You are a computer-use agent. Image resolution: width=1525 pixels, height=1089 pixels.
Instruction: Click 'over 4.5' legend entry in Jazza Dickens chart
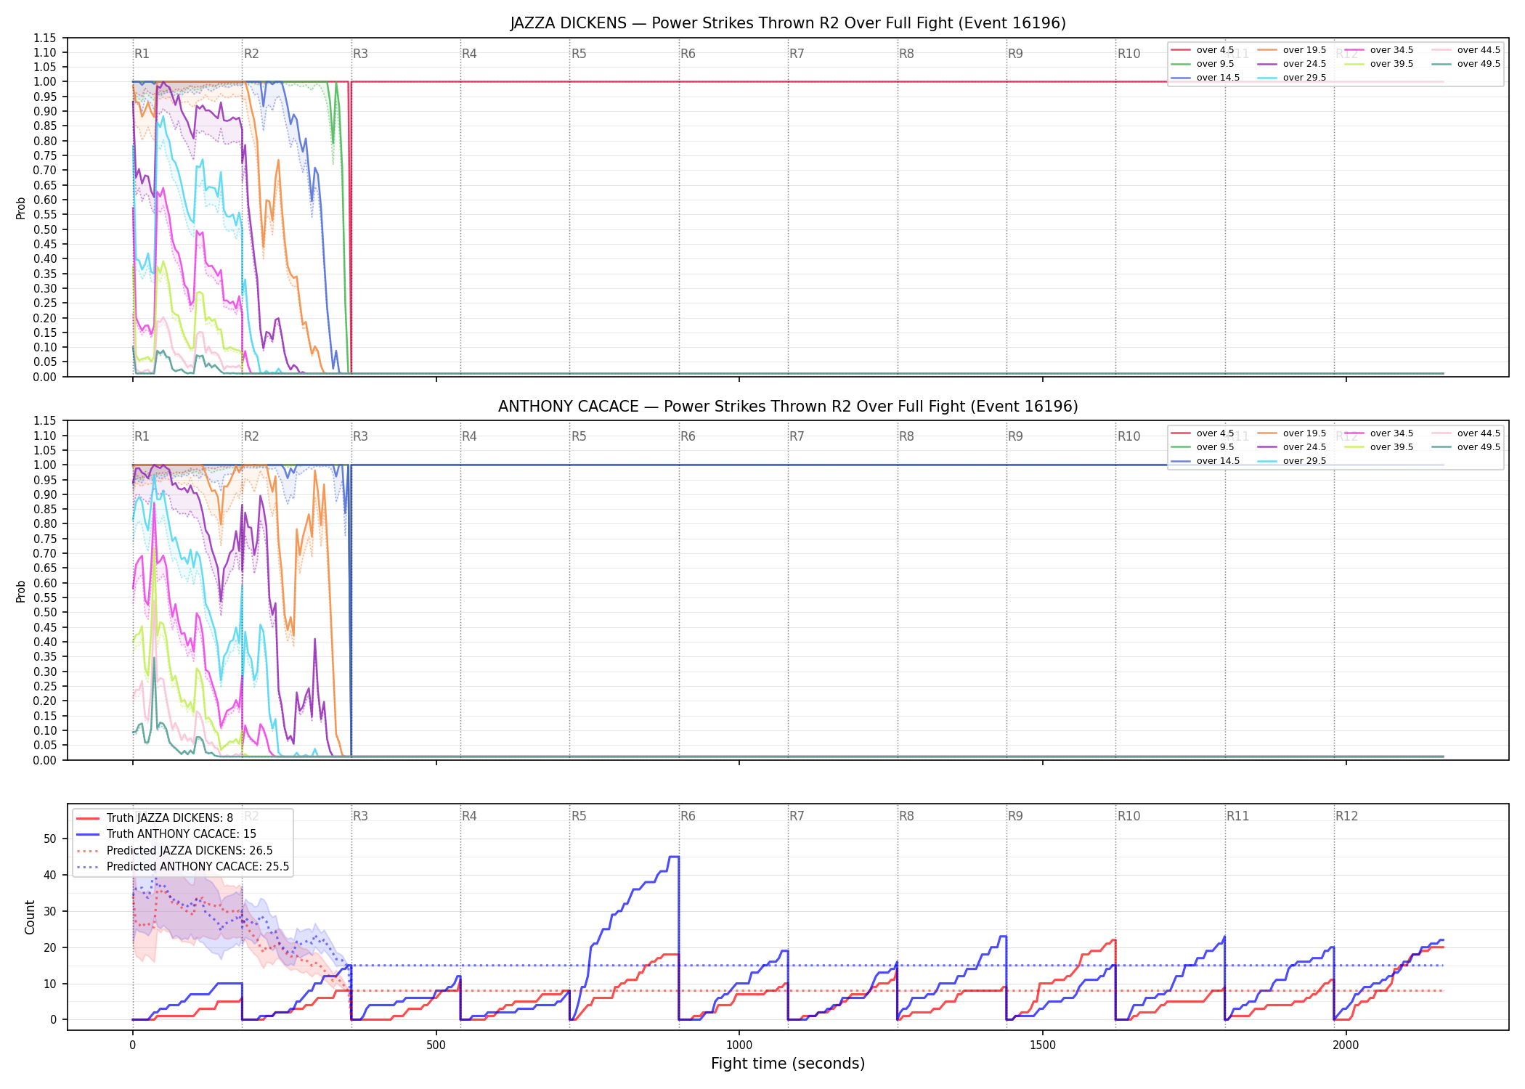1203,50
